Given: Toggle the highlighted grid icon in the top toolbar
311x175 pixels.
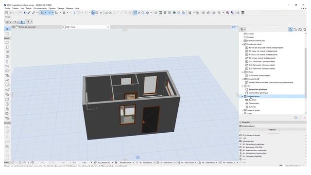Looking at the screenshot, I should (x=135, y=13).
